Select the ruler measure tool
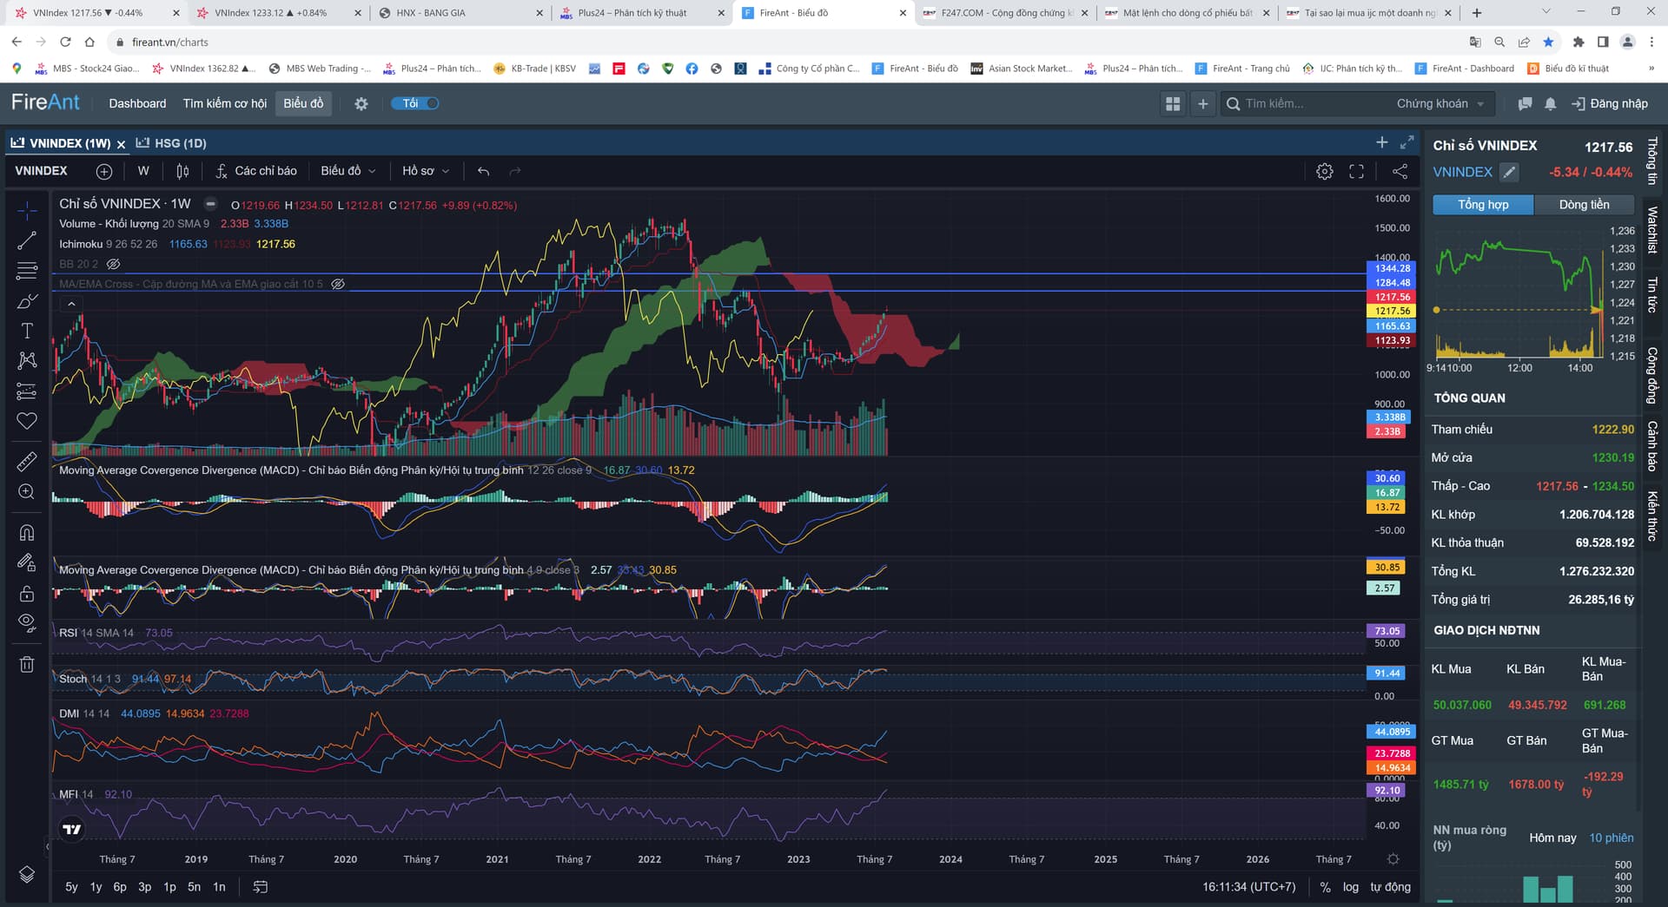 27,461
